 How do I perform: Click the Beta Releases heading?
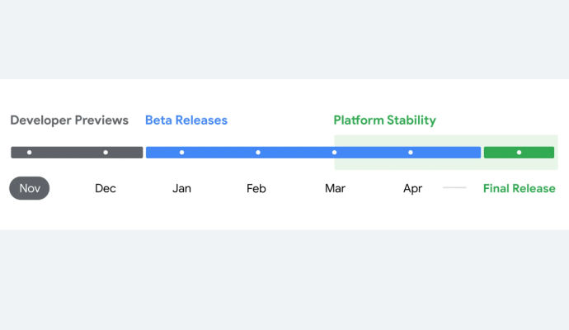point(186,120)
